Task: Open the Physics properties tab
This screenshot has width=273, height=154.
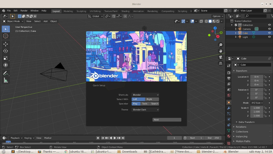Action: (229, 119)
